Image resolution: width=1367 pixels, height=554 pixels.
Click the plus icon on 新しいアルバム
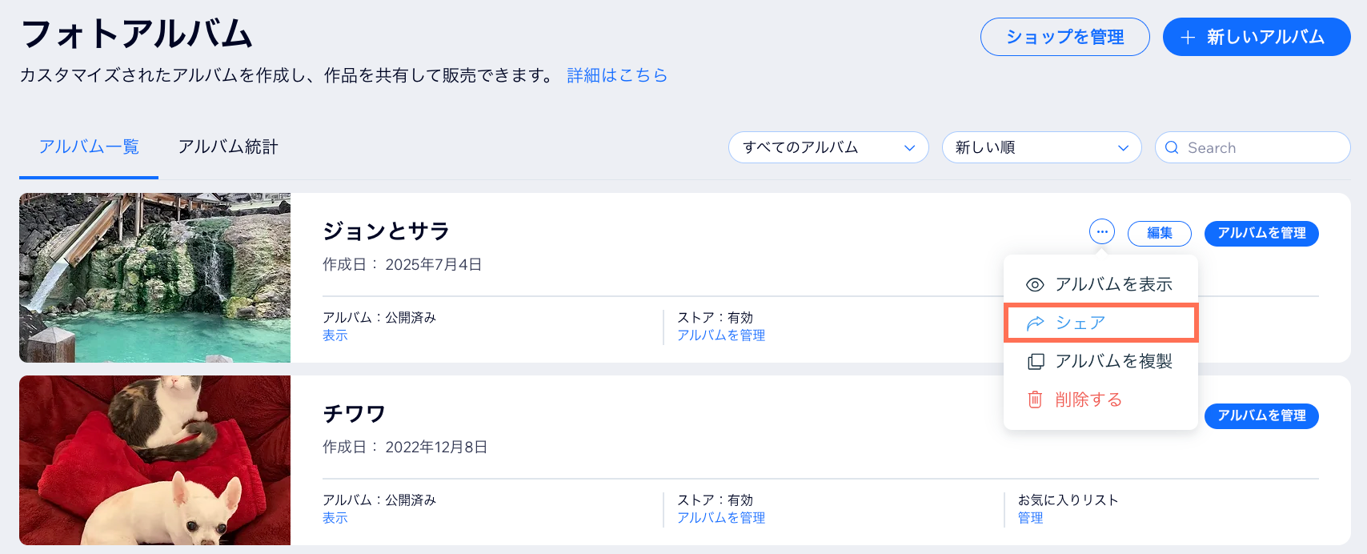pyautogui.click(x=1188, y=38)
